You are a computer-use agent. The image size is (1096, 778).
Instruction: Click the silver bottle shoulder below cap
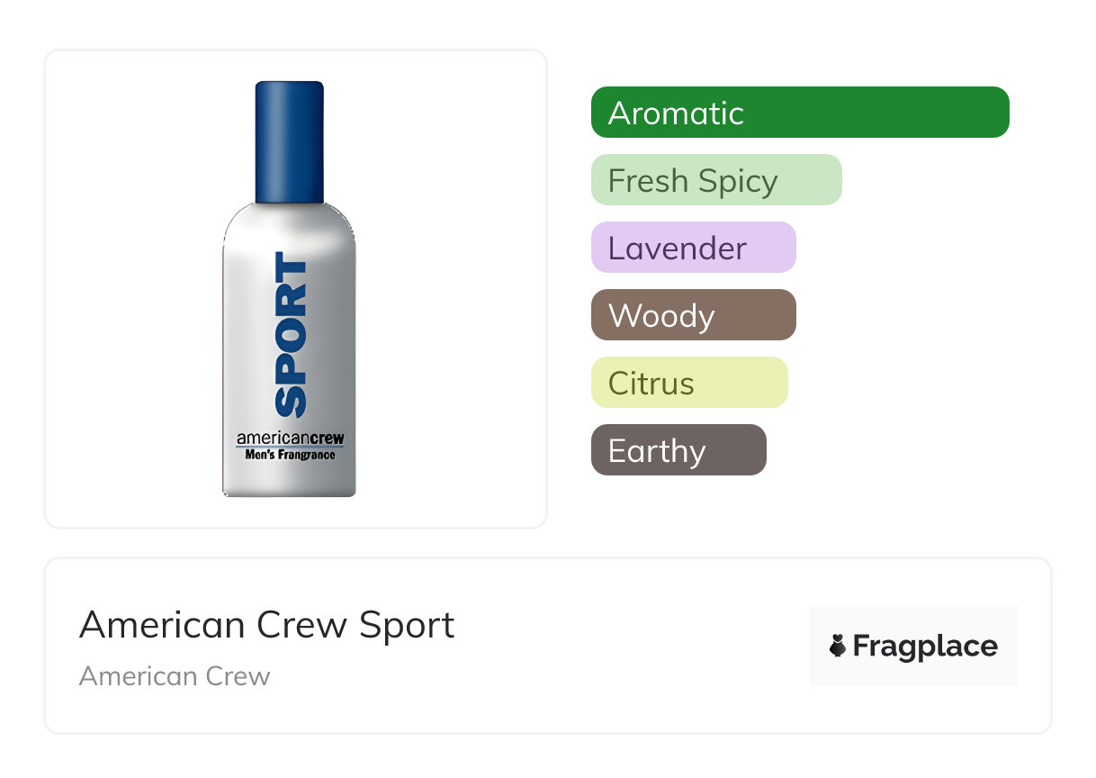tap(289, 222)
